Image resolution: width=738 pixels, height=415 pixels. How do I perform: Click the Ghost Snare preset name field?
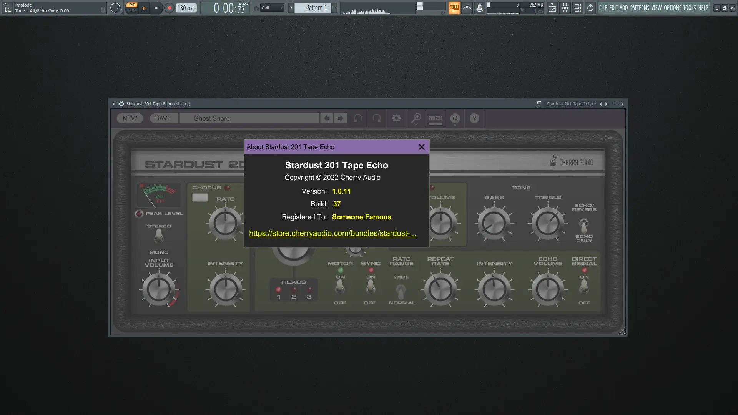click(250, 118)
